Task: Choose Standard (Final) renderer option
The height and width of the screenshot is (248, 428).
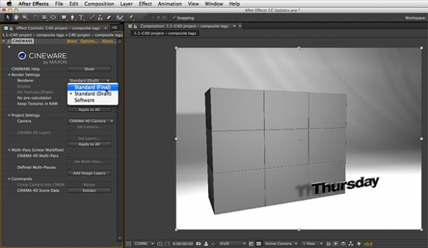Action: click(93, 87)
